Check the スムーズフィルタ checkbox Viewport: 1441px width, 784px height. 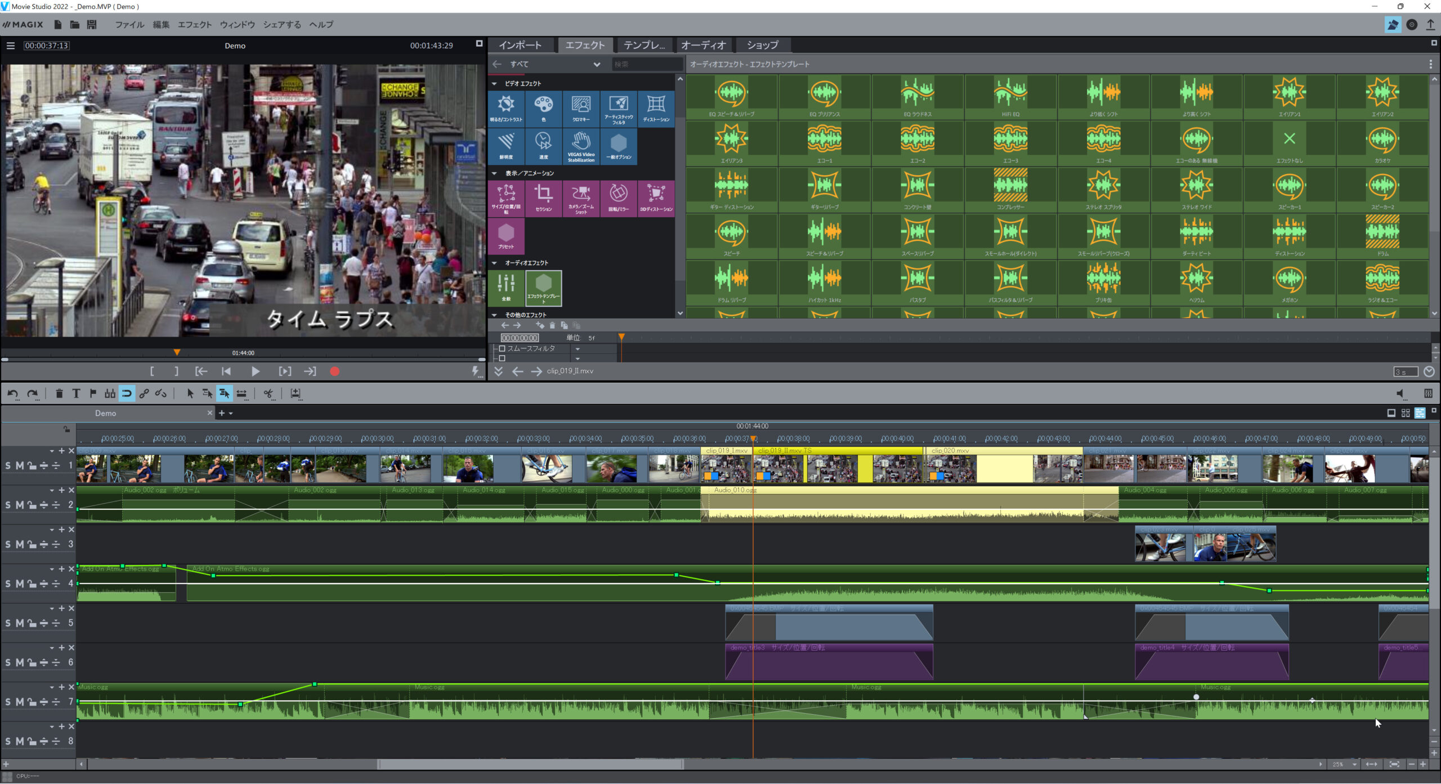click(x=502, y=348)
